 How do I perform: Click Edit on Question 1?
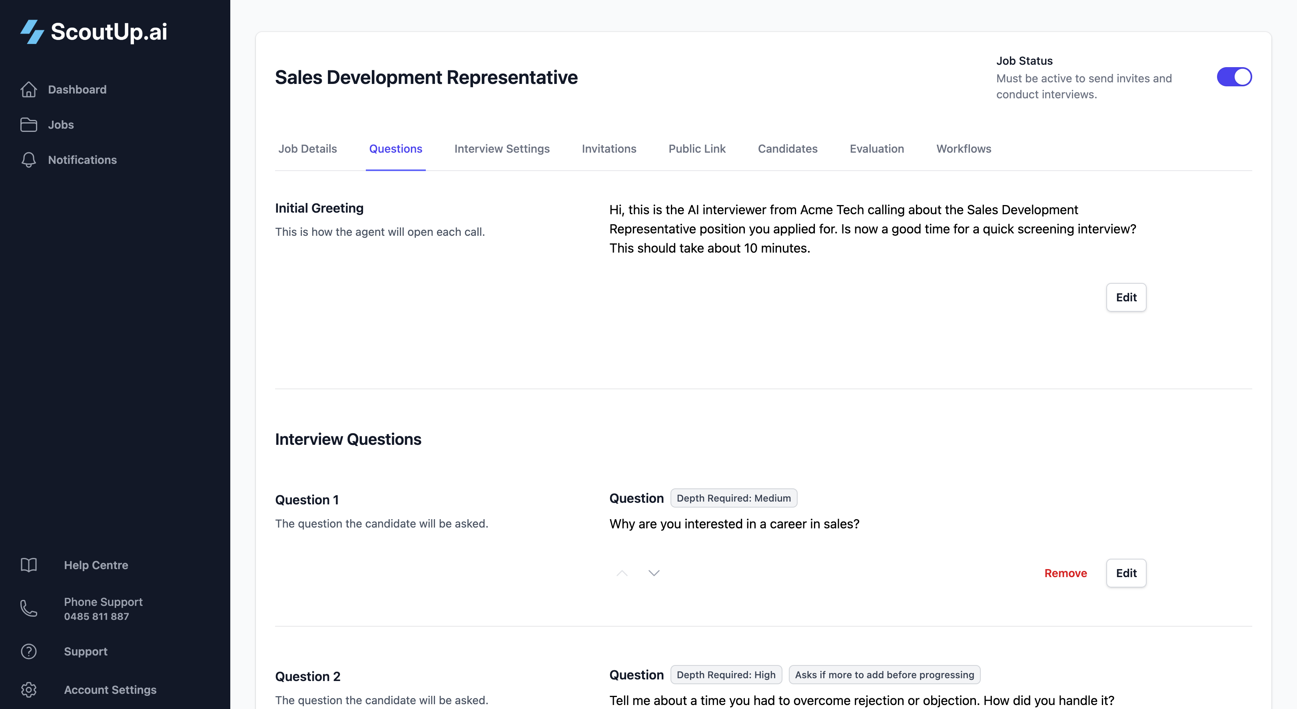tap(1126, 573)
